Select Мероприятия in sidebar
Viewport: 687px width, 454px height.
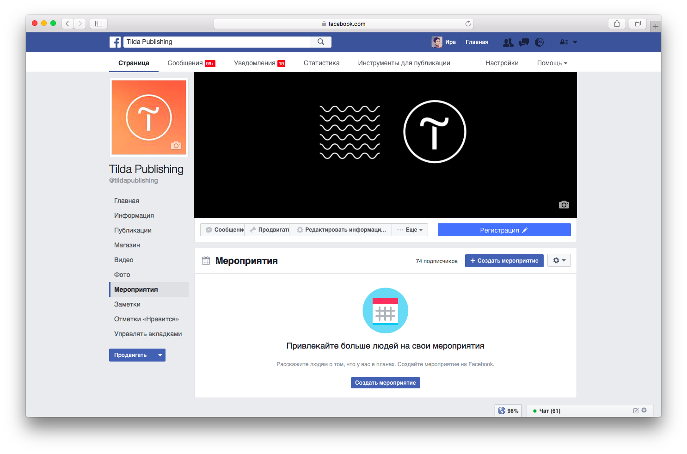point(149,289)
